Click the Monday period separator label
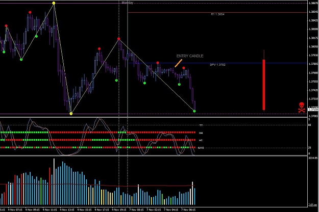319x212 pixels. 128,3
